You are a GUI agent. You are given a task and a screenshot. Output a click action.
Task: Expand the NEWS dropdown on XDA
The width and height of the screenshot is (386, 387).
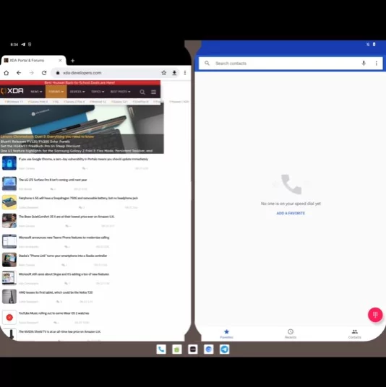[x=36, y=92]
